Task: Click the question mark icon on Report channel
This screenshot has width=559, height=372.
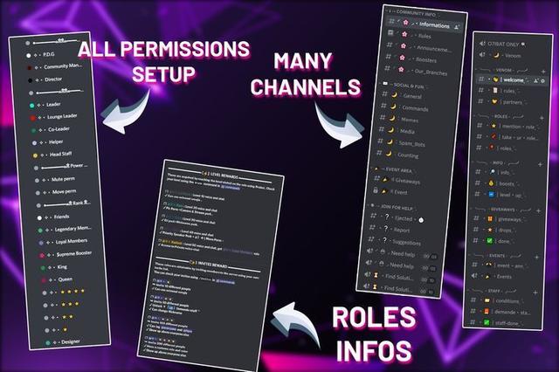Action: 385,228
